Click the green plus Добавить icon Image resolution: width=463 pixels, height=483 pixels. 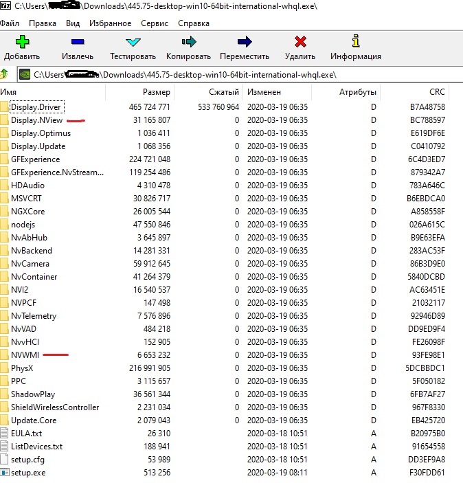click(x=22, y=42)
